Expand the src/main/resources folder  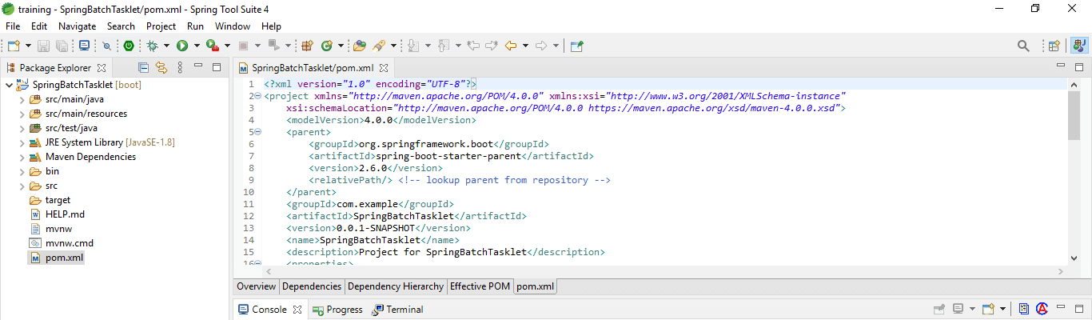pos(22,114)
